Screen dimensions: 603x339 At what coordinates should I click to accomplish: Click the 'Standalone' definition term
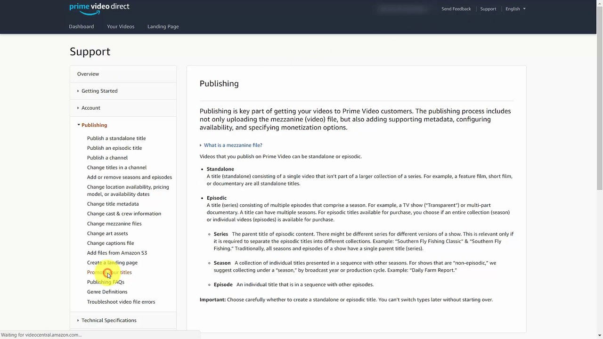coord(220,169)
